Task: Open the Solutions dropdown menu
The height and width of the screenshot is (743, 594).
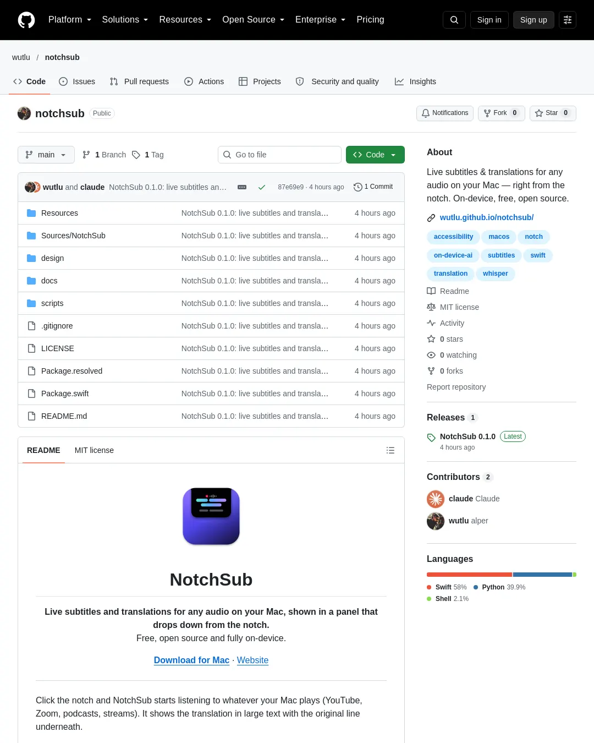Action: (125, 20)
